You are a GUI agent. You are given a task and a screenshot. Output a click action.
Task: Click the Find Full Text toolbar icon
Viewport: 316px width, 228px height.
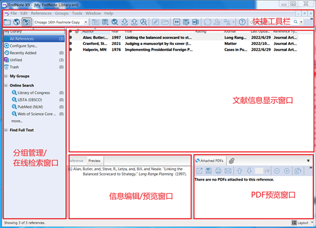[x=144, y=22]
